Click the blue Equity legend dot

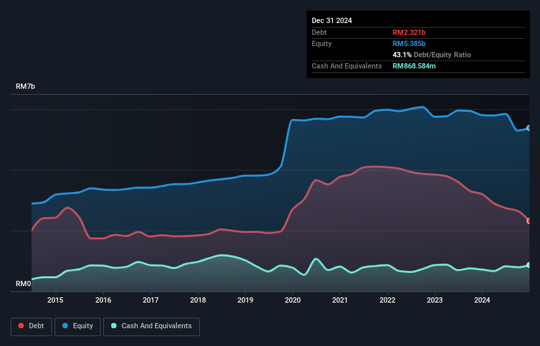[x=65, y=326]
